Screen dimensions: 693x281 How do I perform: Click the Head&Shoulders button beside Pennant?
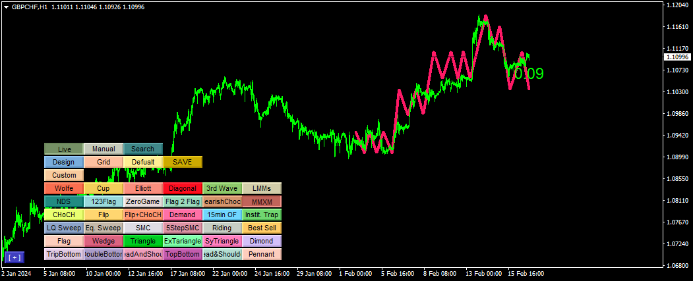pos(222,254)
